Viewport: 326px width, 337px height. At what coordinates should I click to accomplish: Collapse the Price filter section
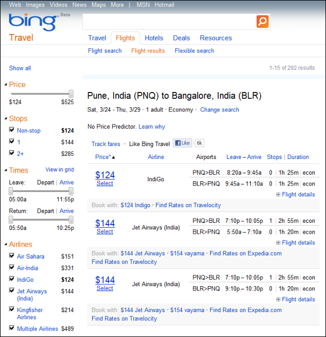[6, 85]
